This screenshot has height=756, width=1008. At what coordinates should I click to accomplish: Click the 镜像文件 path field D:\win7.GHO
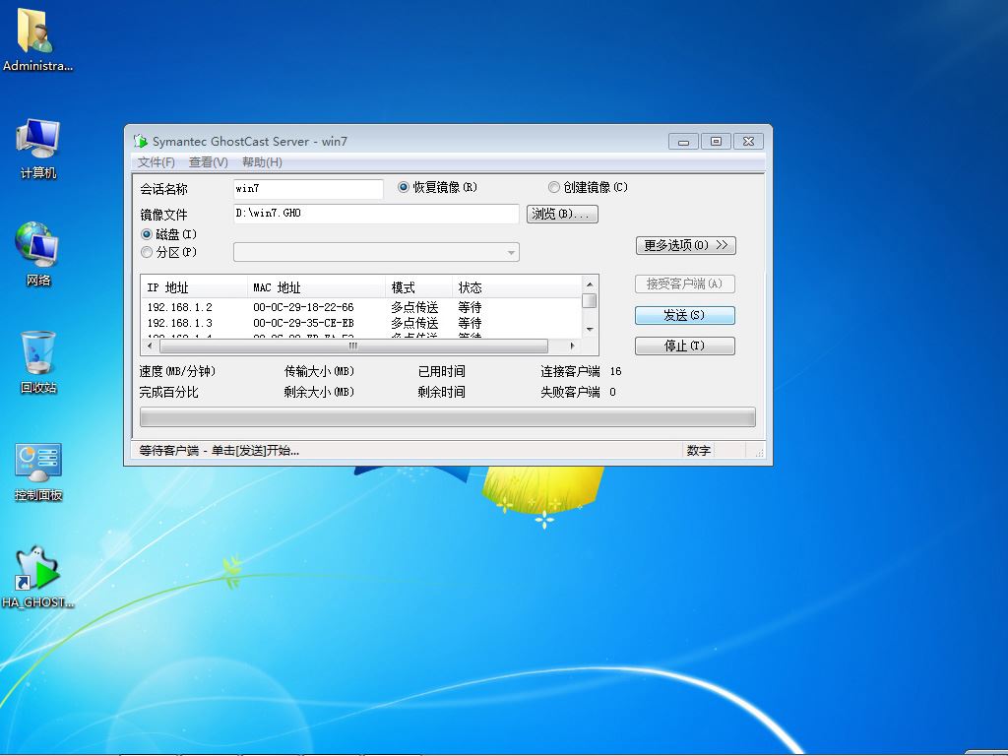(x=376, y=214)
